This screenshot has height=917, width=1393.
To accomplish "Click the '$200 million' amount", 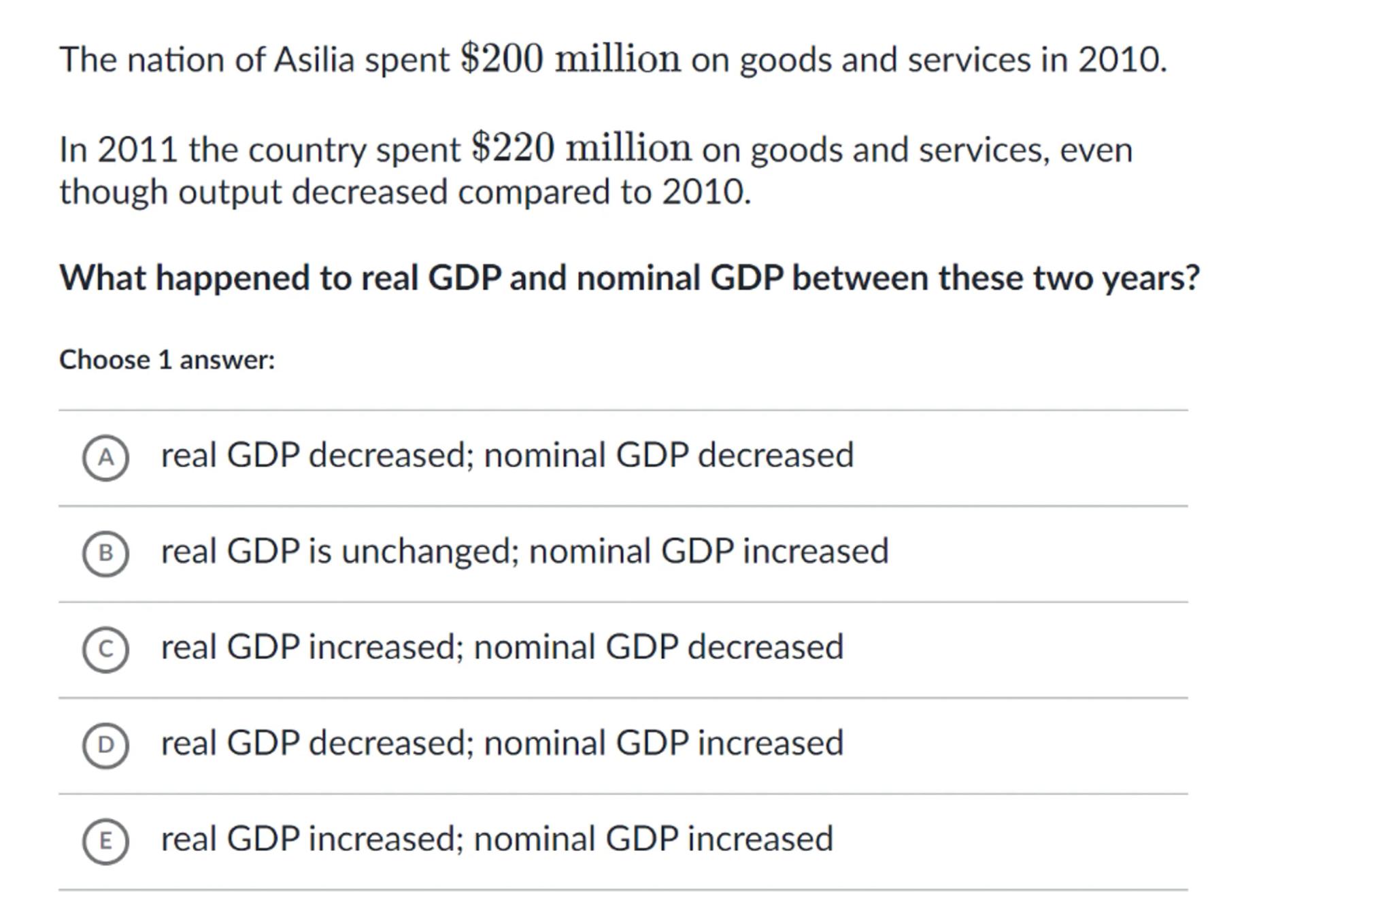I will point(570,59).
